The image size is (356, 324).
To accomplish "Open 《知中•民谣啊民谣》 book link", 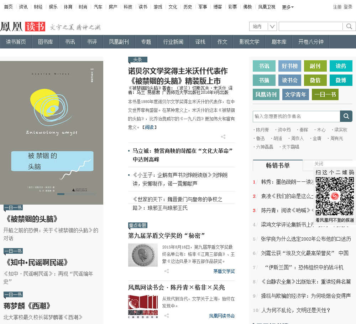I will [x=37, y=262].
